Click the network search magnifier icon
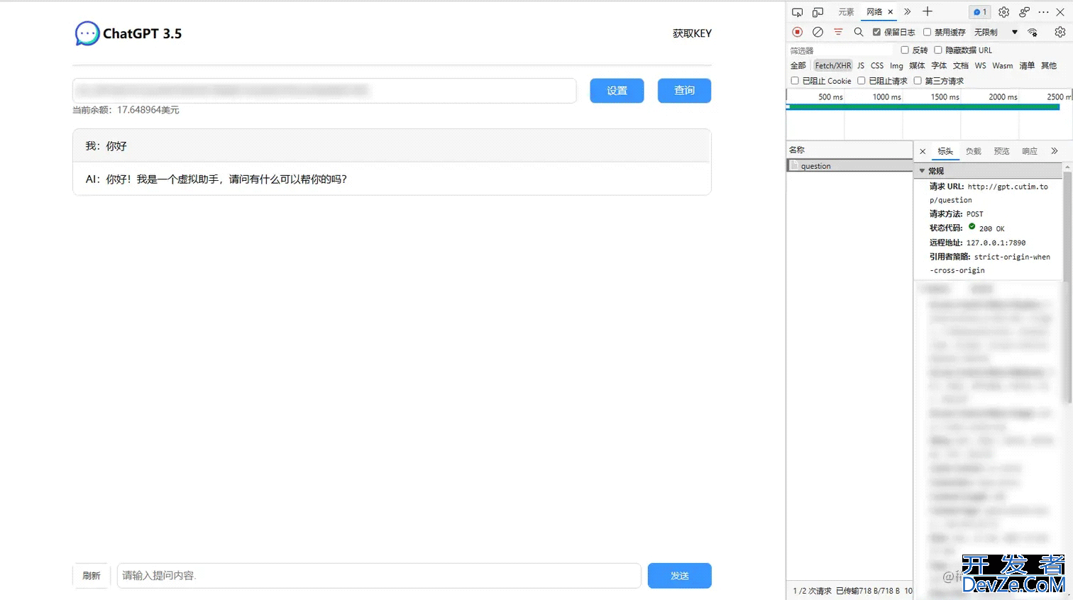1073x600 pixels. coord(859,32)
